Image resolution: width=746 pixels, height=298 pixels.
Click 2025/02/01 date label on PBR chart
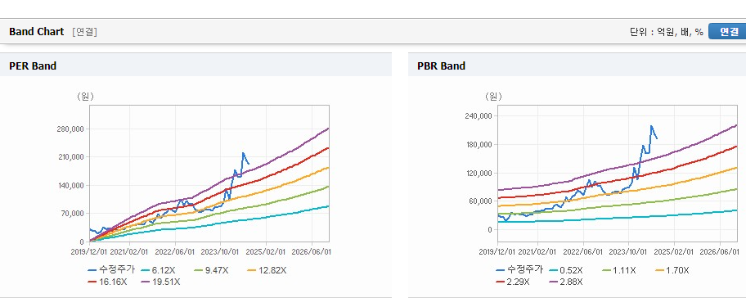point(675,251)
